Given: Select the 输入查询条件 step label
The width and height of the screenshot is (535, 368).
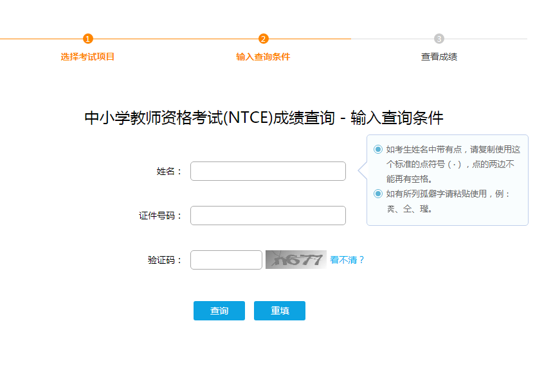Looking at the screenshot, I should (263, 57).
